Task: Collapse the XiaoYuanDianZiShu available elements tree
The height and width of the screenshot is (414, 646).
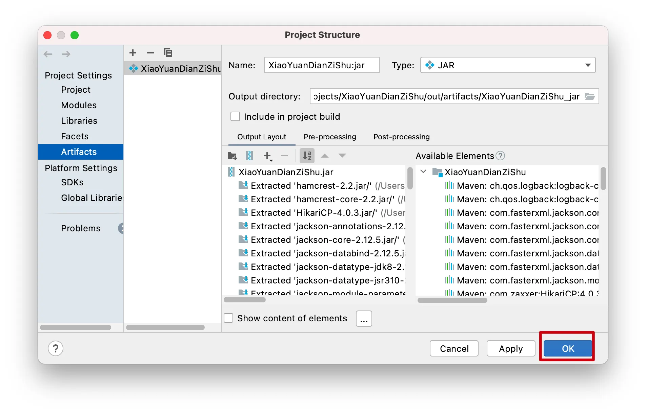Action: pos(423,171)
